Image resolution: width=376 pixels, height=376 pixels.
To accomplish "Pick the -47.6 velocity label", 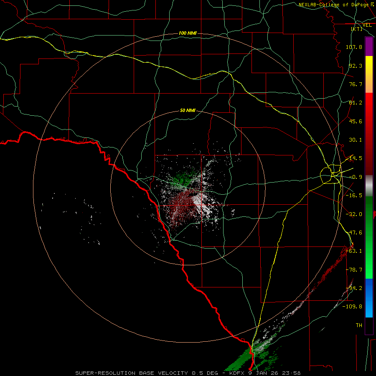I will (354, 233).
